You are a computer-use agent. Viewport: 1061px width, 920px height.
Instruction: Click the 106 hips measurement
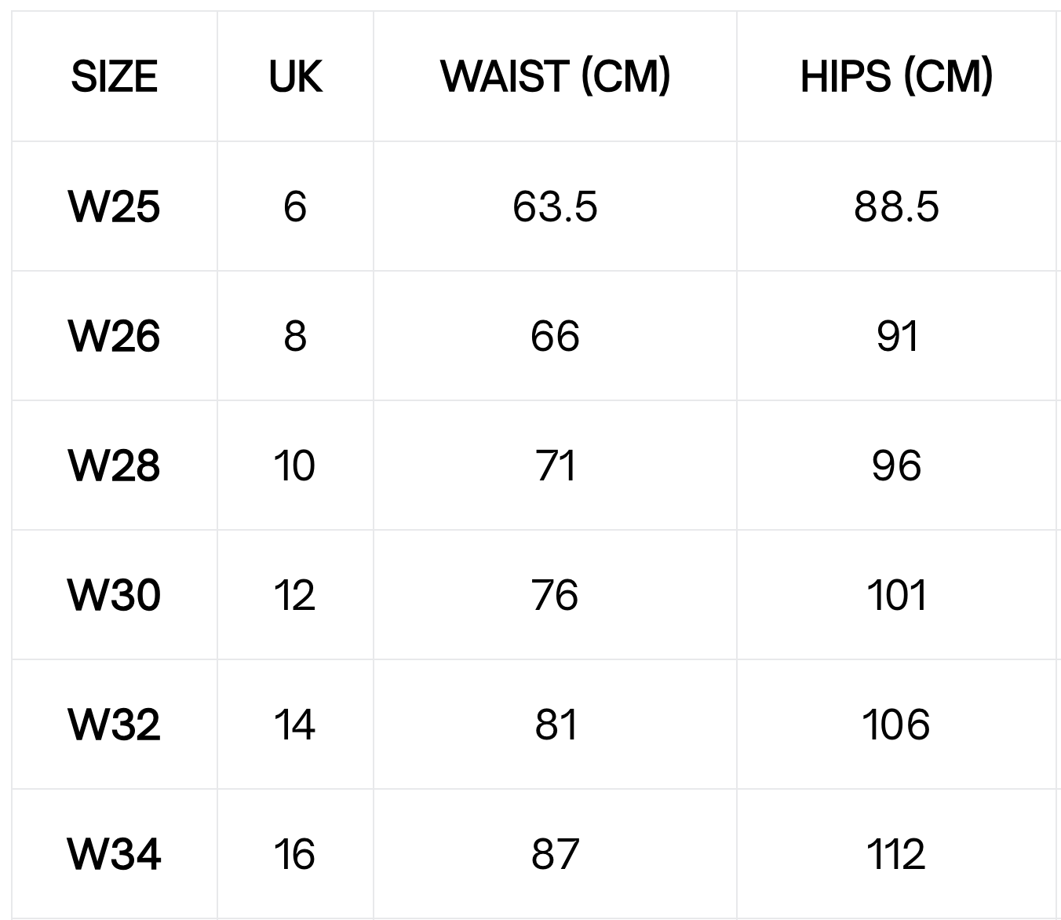coord(896,725)
